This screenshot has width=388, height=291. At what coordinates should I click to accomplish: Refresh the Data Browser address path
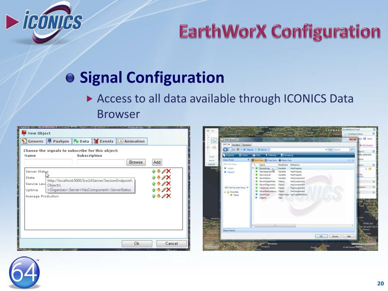(330, 150)
